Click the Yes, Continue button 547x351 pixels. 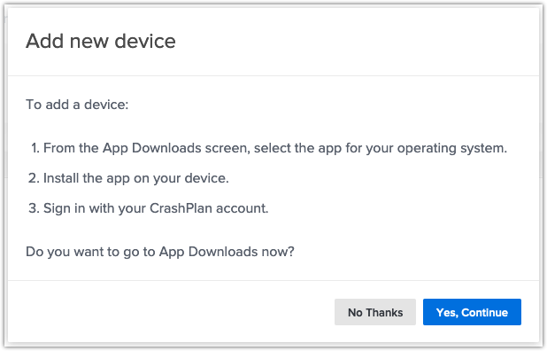[x=472, y=312]
